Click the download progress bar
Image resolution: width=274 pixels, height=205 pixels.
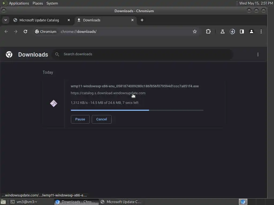(137, 110)
